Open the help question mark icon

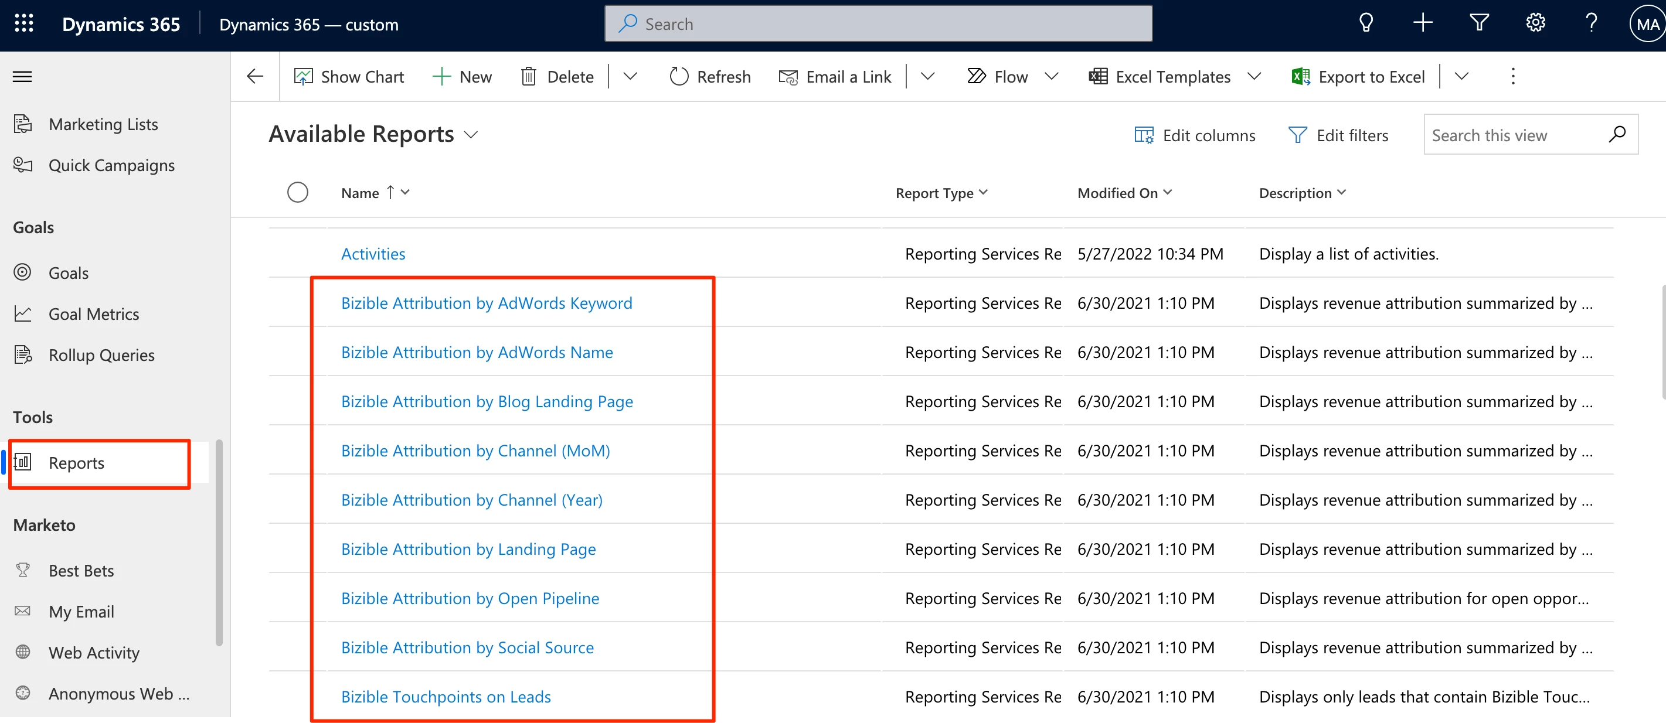pos(1591,24)
